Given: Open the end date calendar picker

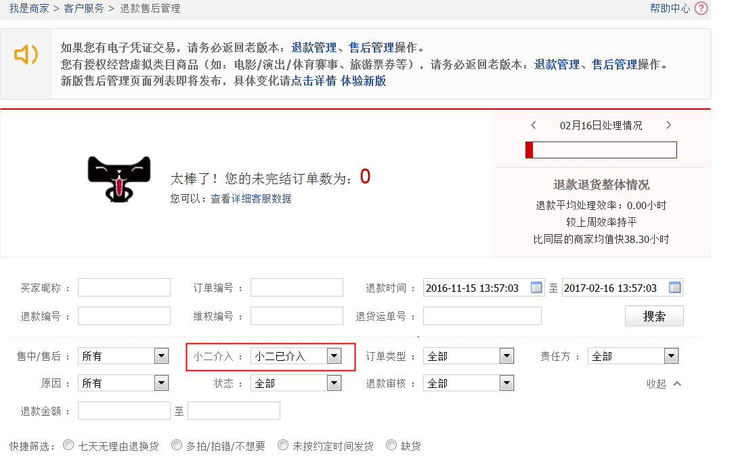Looking at the screenshot, I should [x=674, y=287].
